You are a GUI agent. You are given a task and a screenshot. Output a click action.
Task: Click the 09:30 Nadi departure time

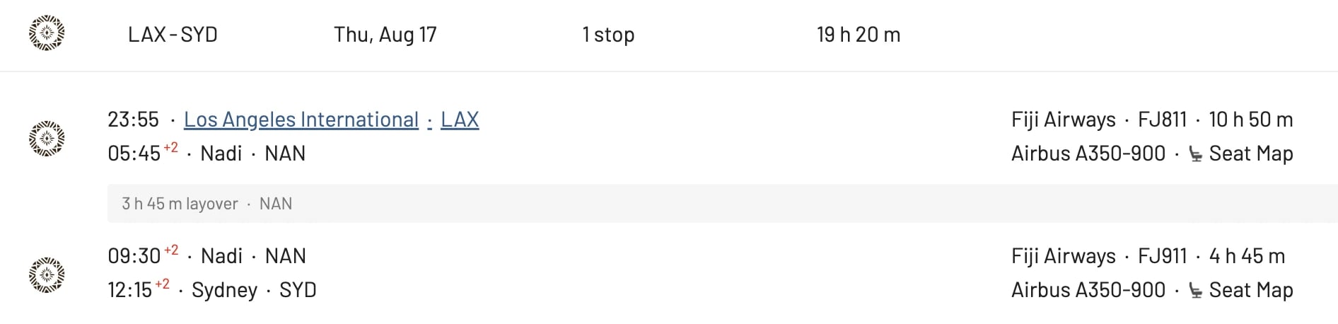coord(134,256)
